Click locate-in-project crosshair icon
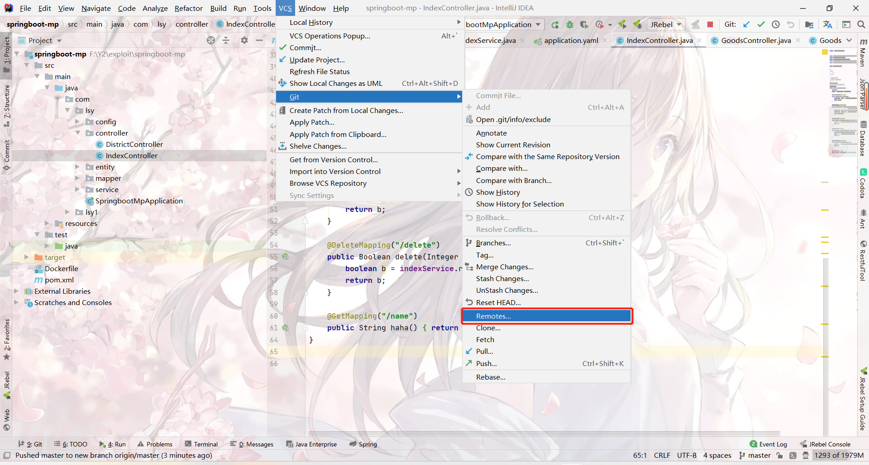Image resolution: width=869 pixels, height=465 pixels. [211, 40]
